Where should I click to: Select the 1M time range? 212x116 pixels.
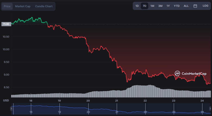(x=152, y=6)
